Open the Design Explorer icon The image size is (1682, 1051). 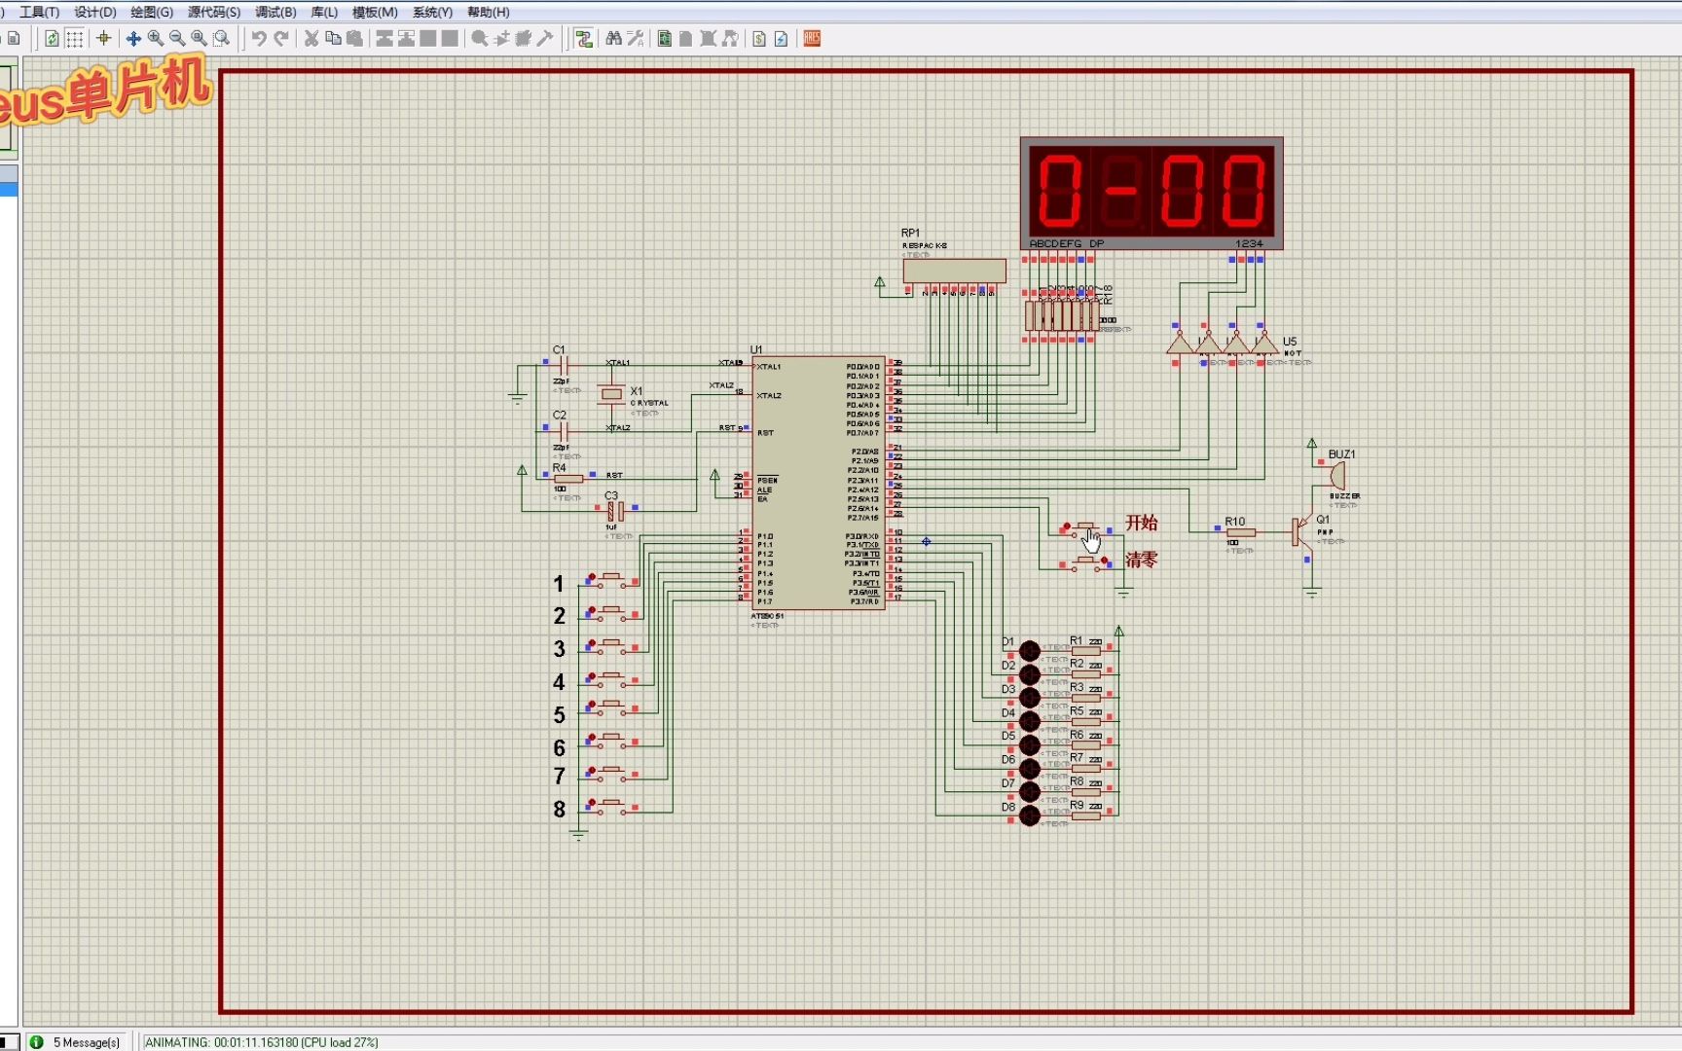click(x=665, y=39)
